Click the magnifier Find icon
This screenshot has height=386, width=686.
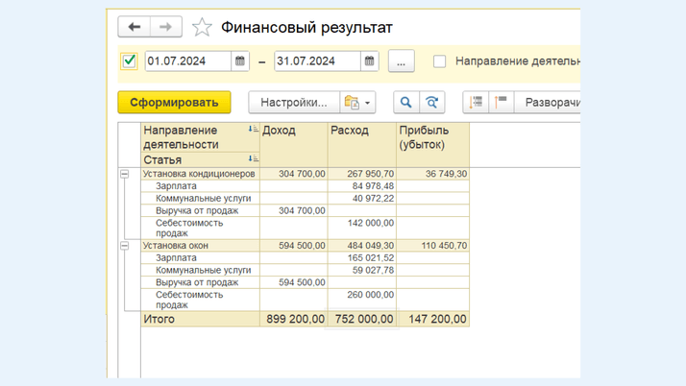coord(406,103)
